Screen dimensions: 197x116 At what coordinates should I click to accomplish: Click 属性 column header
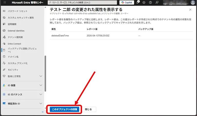tap(54, 29)
